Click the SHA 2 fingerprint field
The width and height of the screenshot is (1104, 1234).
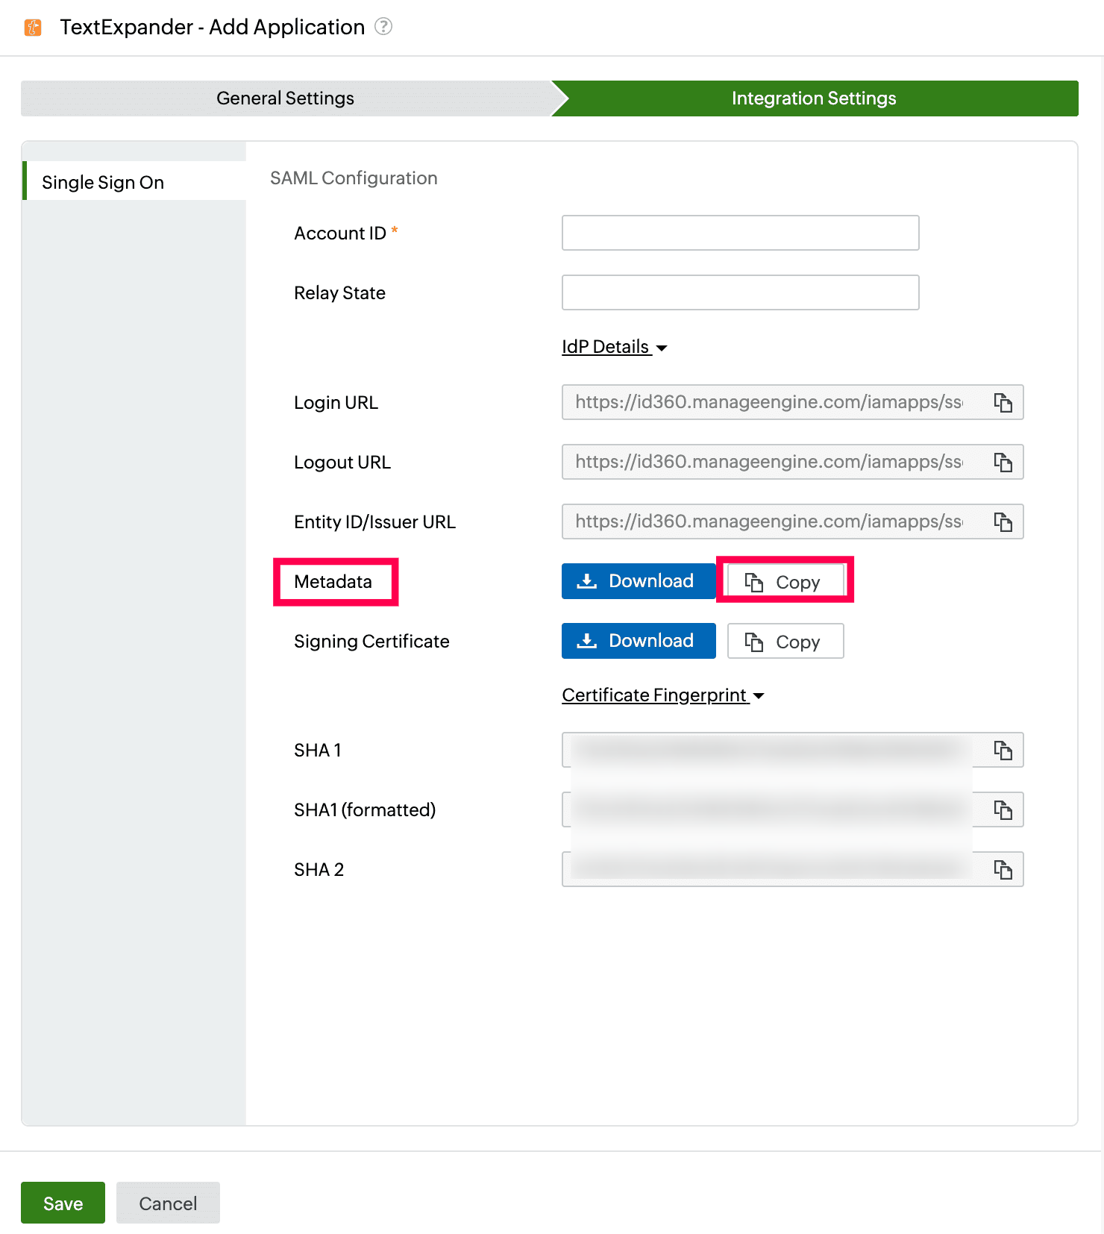(792, 869)
